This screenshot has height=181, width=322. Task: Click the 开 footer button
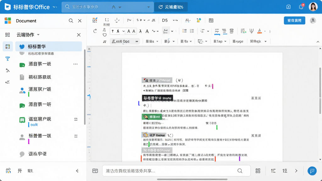pyautogui.click(x=20, y=171)
